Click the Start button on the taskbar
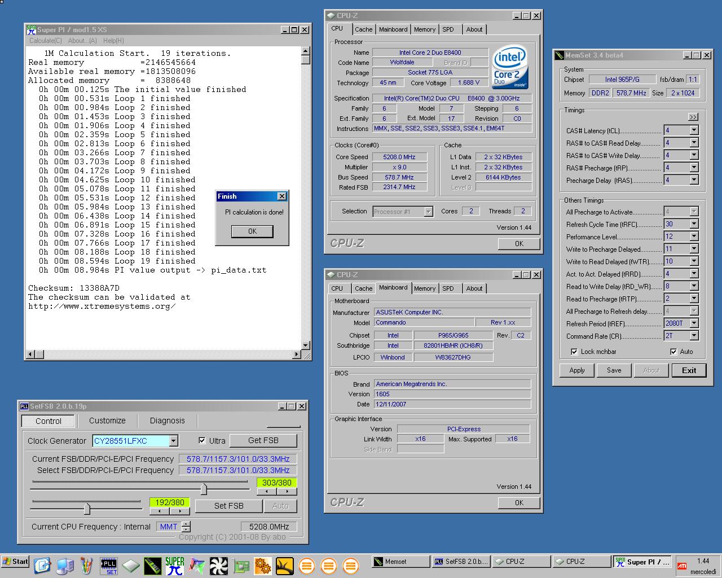Viewport: 722px width, 578px height. point(15,562)
